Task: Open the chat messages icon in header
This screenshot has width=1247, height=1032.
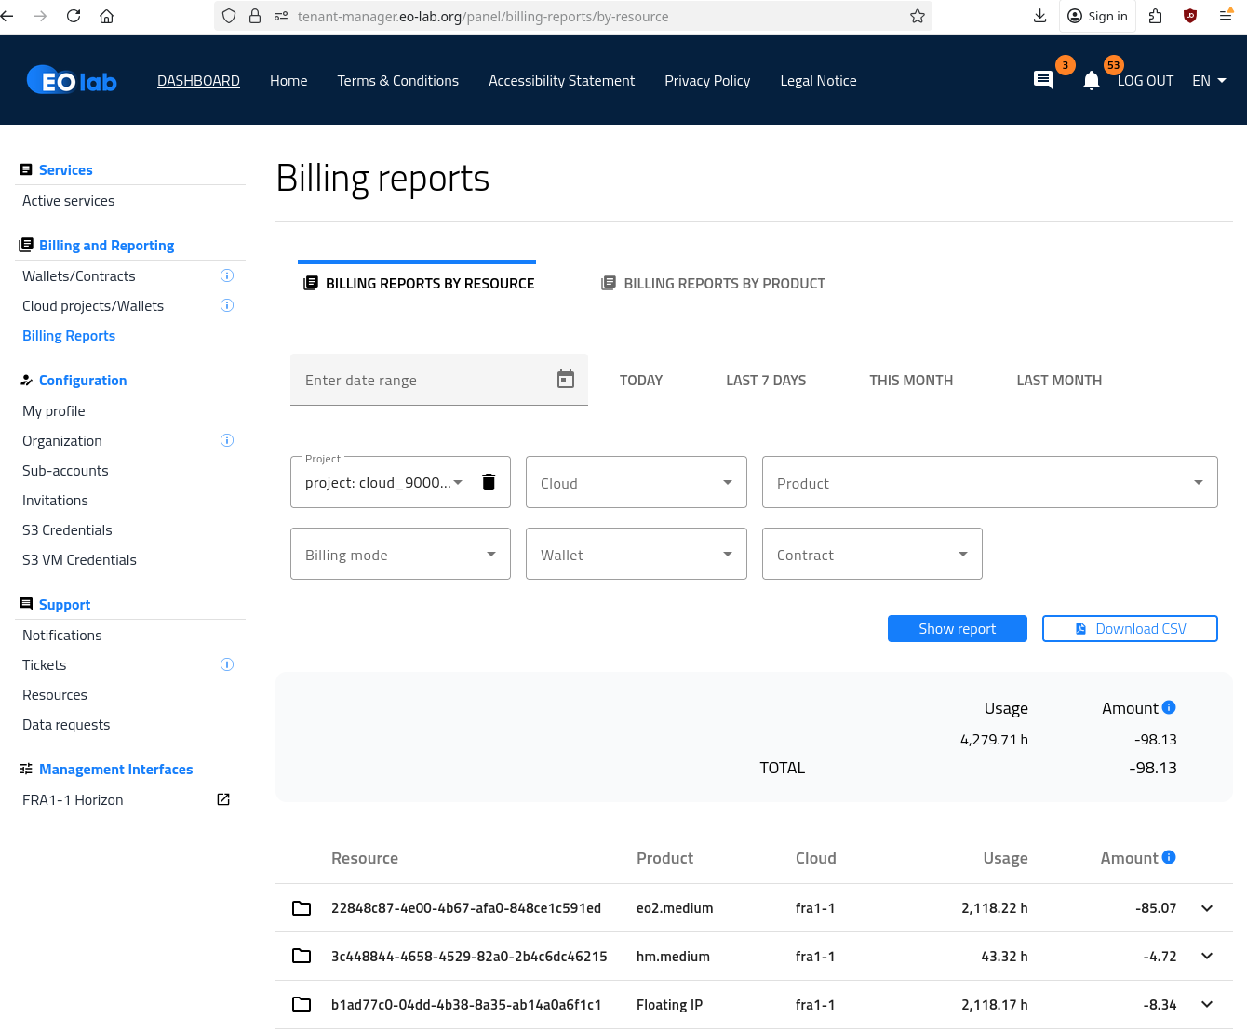Action: pyautogui.click(x=1043, y=81)
